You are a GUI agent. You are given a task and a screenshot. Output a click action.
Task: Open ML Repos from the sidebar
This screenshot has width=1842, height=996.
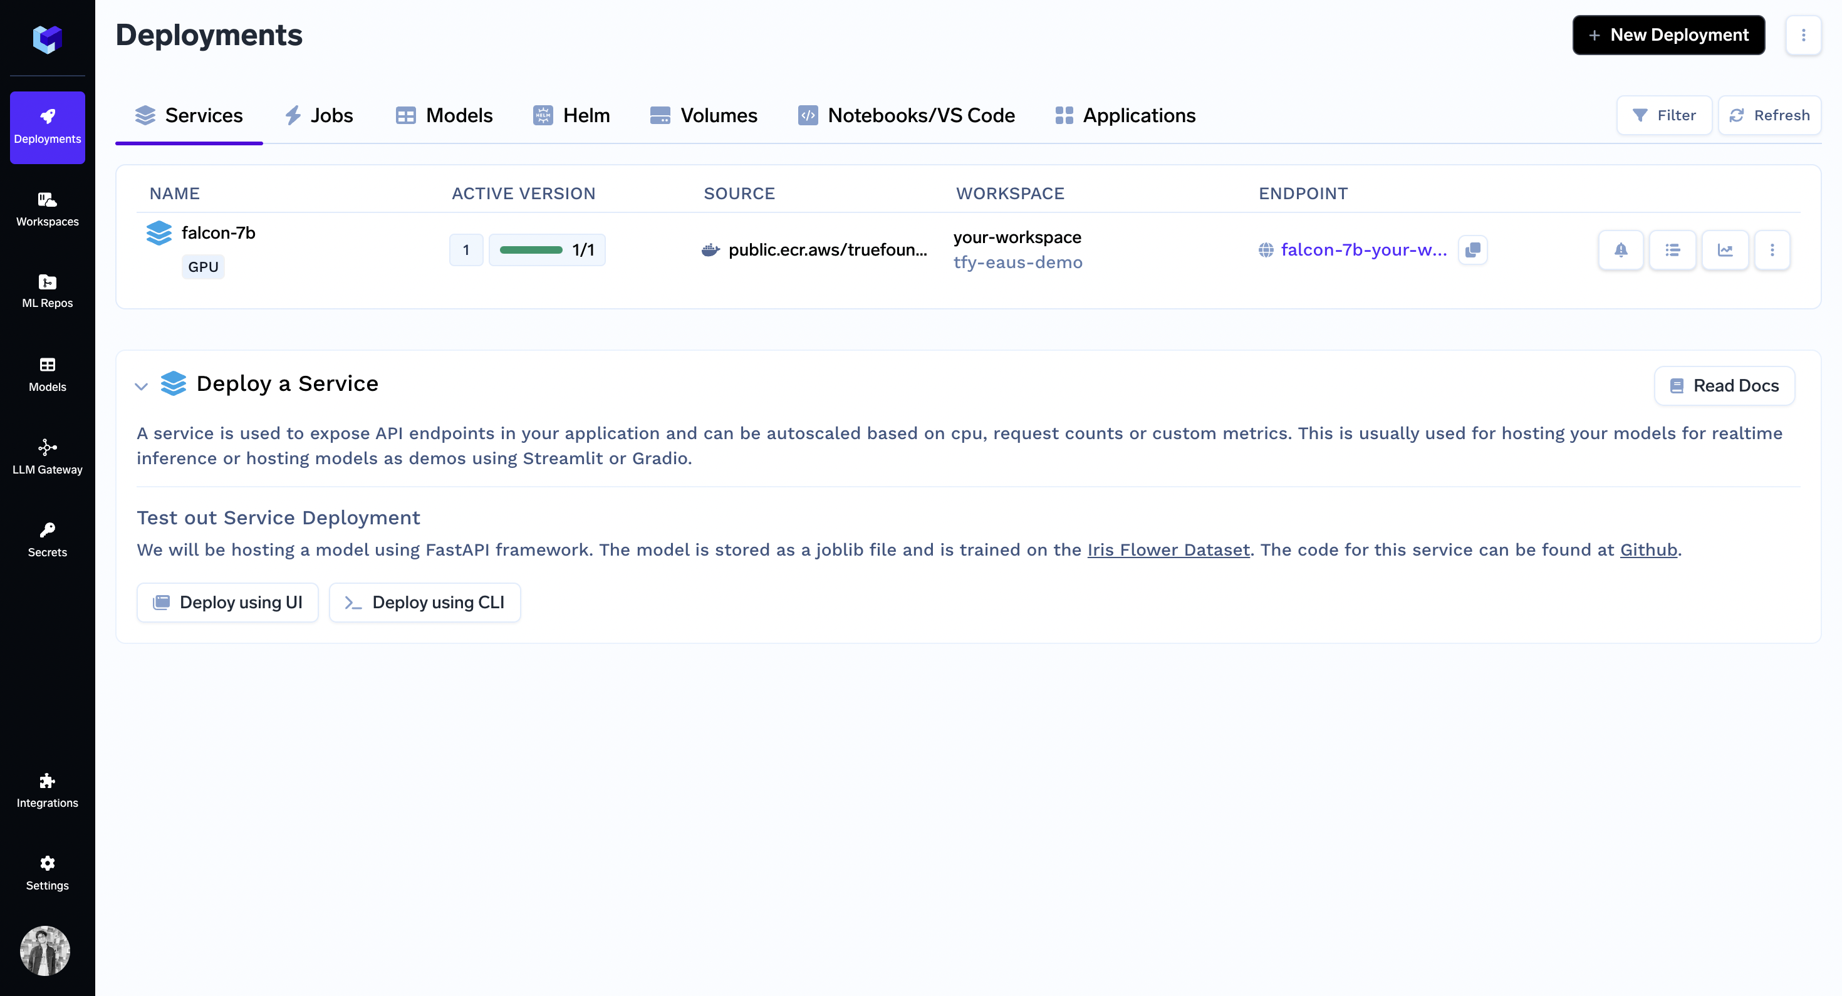pos(47,290)
